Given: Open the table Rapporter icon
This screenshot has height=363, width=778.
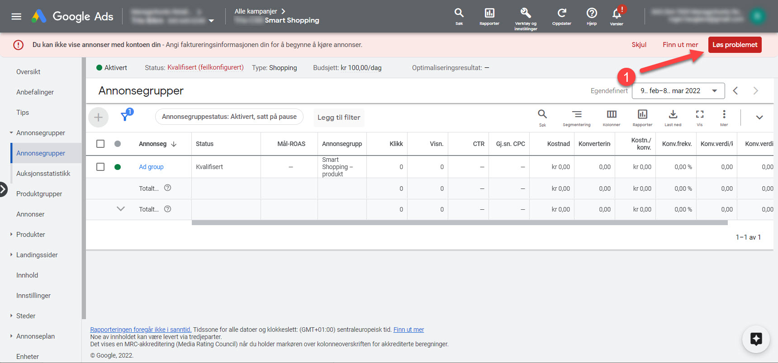Looking at the screenshot, I should [x=642, y=117].
